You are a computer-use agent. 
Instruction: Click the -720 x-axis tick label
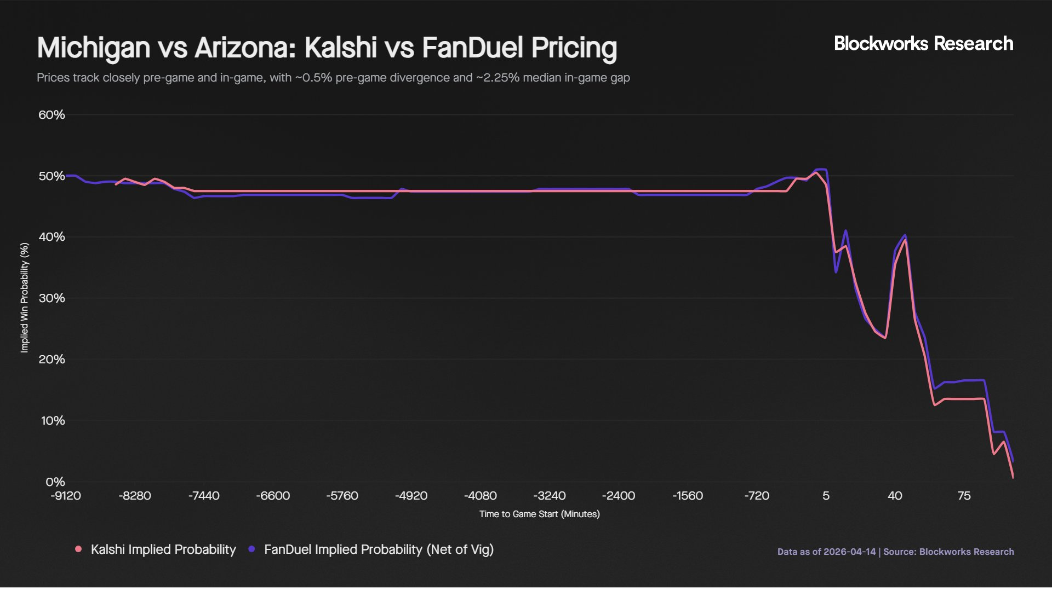[x=757, y=496]
